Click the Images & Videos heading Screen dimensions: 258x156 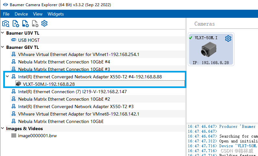point(25,128)
